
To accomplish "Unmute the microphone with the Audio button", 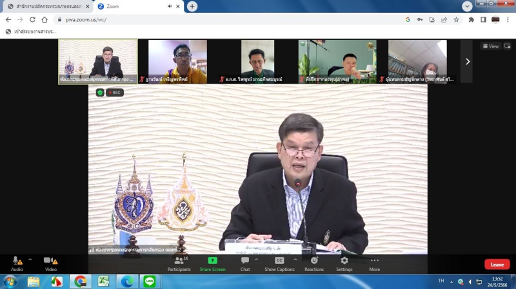I will 16,261.
